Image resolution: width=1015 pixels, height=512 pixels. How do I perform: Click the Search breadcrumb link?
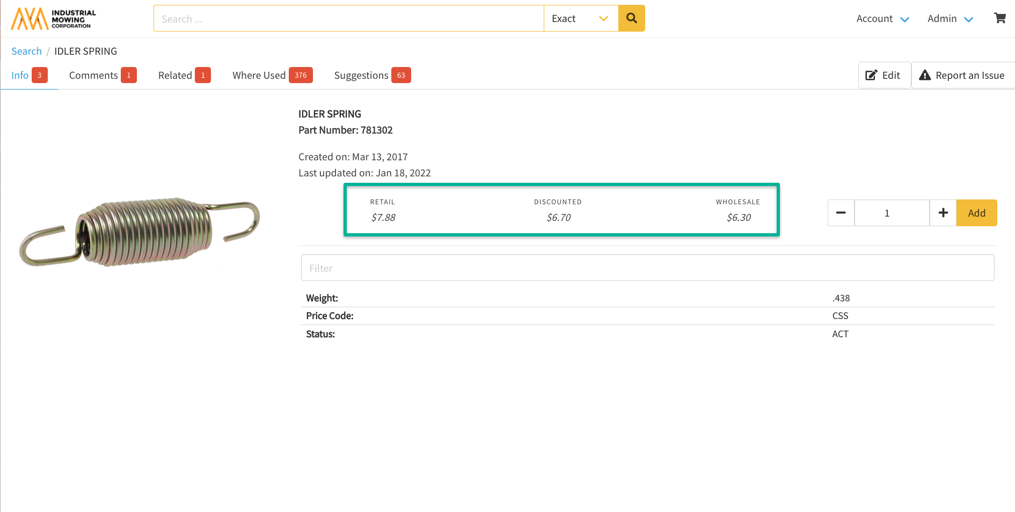pyautogui.click(x=26, y=51)
